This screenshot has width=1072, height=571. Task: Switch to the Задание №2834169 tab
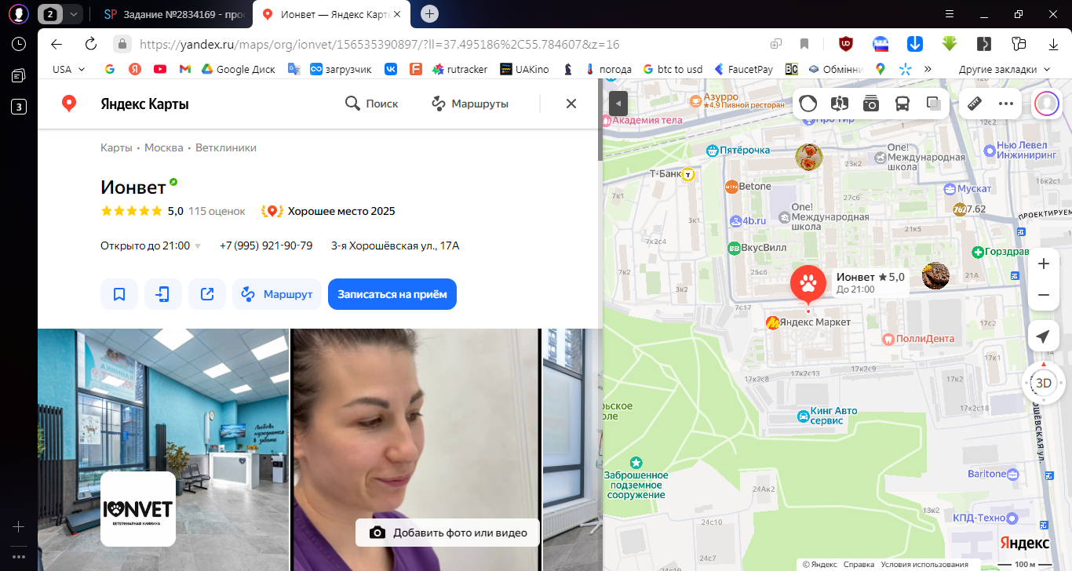click(x=175, y=14)
